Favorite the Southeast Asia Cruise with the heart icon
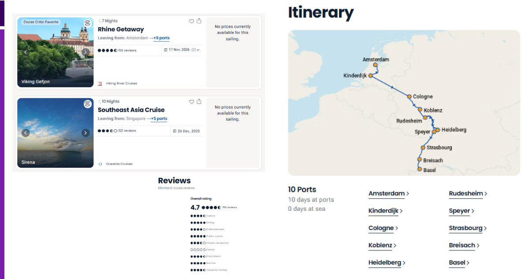Image resolution: width=530 pixels, height=279 pixels. coord(191,102)
